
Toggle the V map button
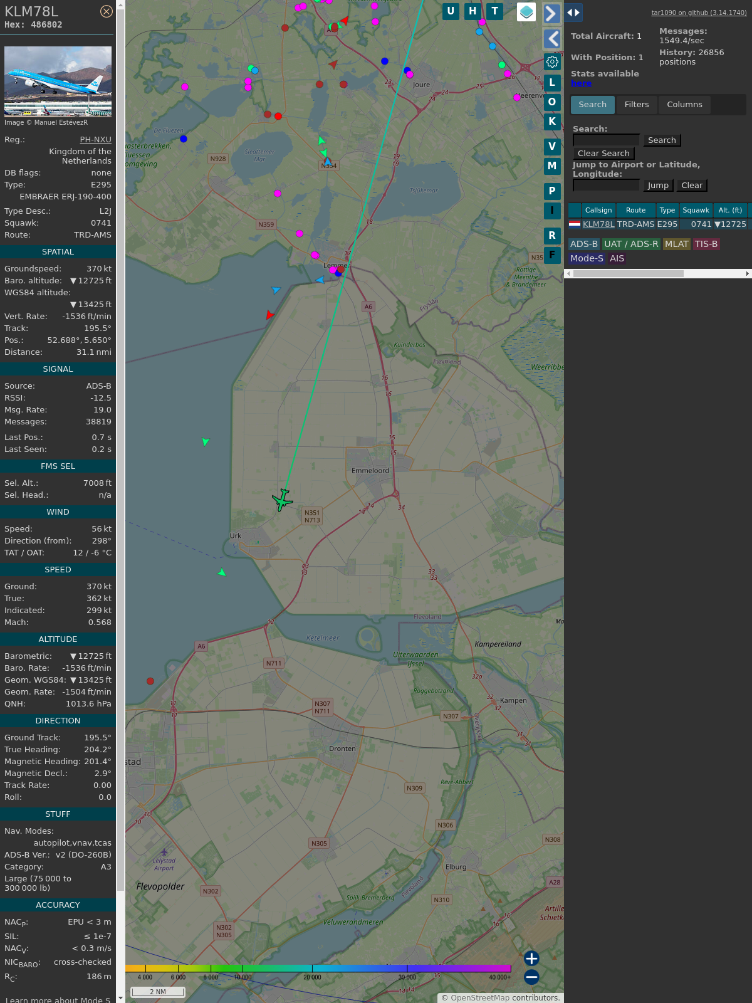click(552, 147)
